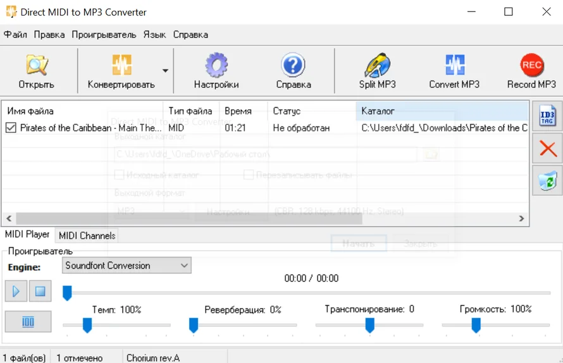This screenshot has height=363, width=563.
Task: Open the MIDI equalizer bars button
Action: [x=28, y=321]
